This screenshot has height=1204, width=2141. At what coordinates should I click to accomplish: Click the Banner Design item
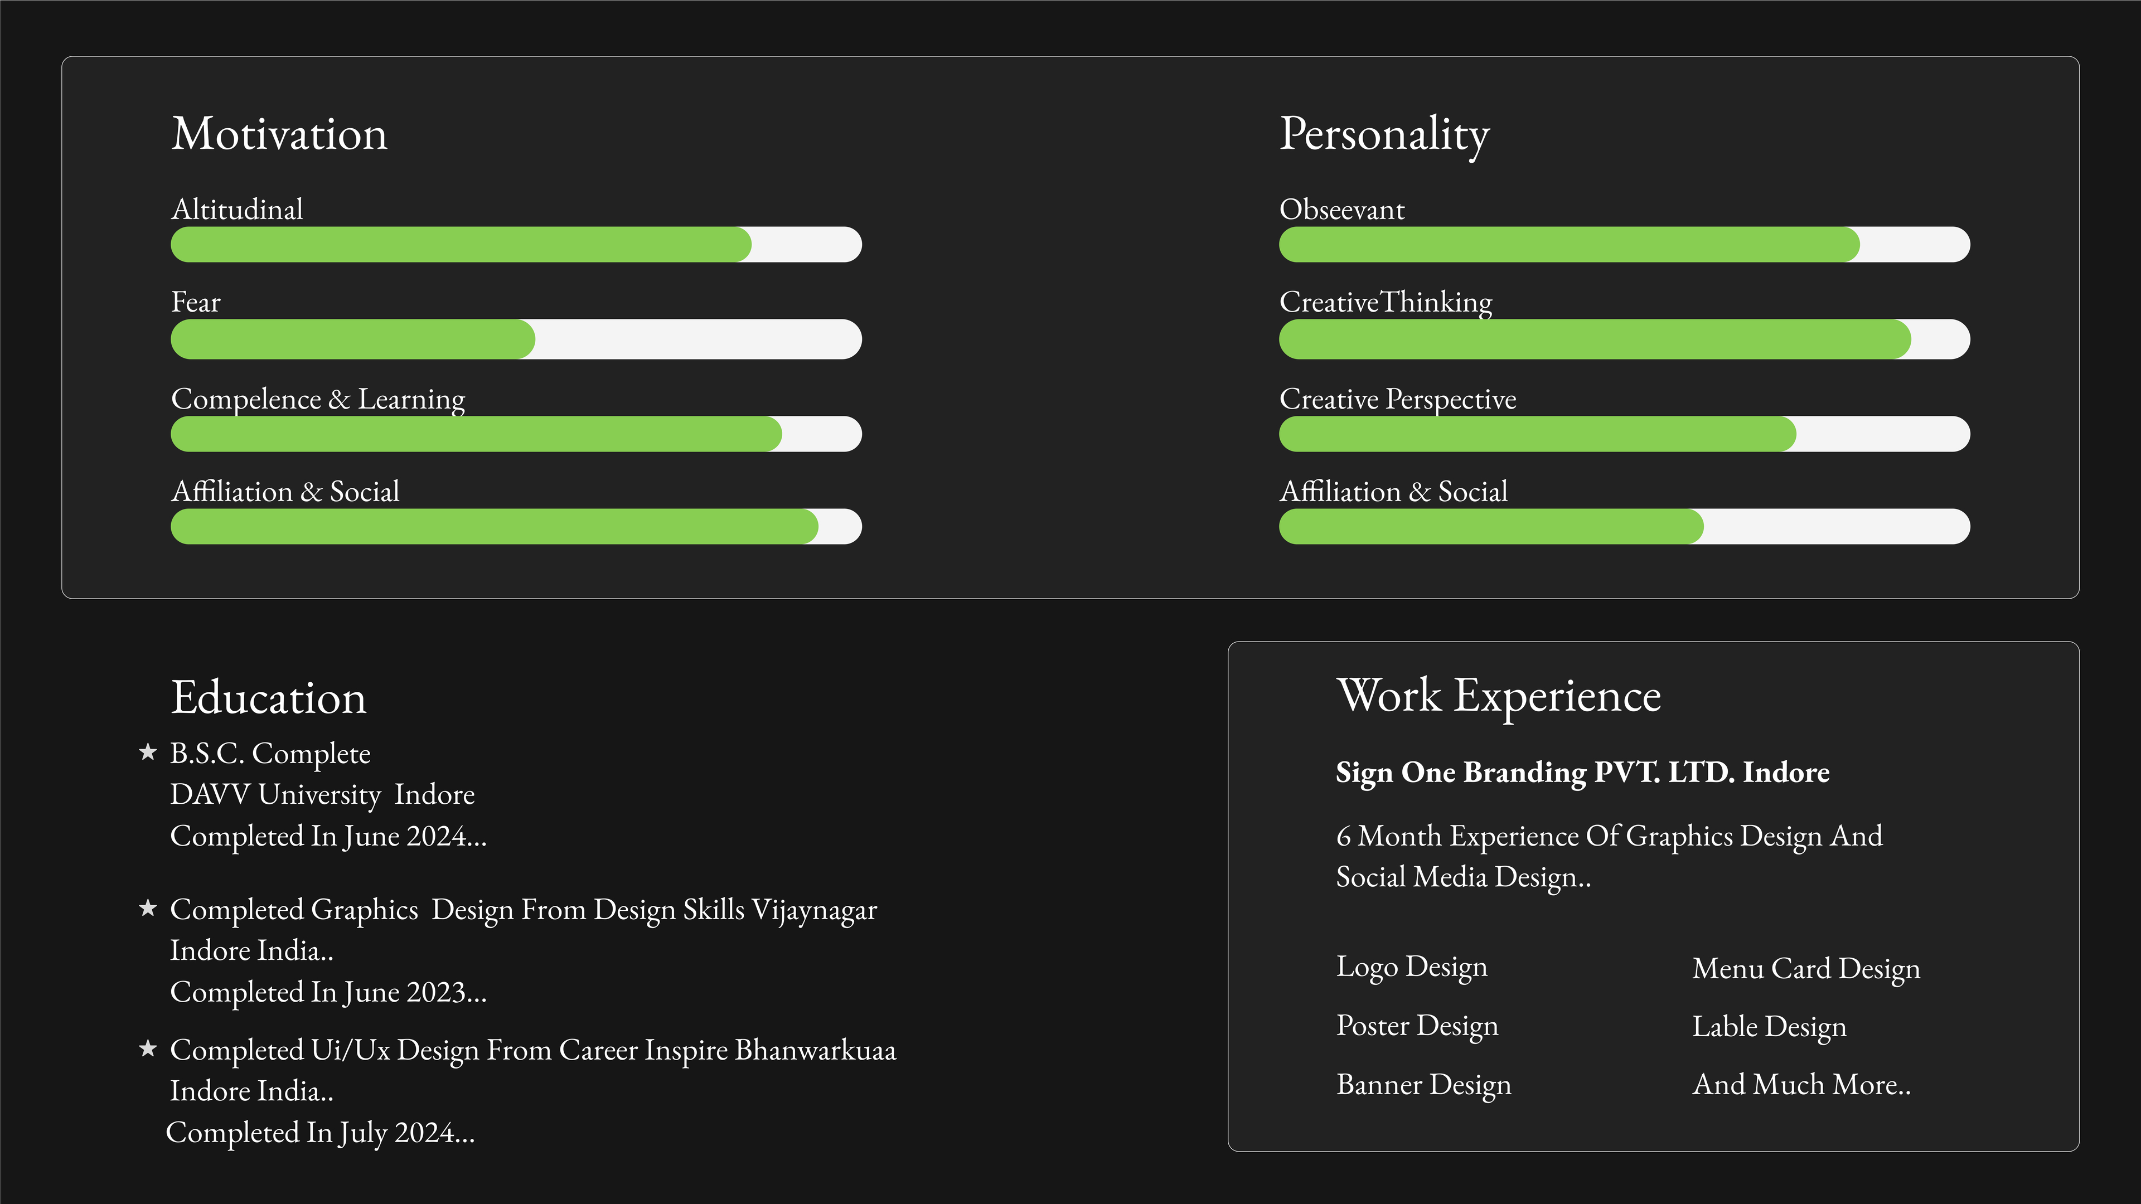pyautogui.click(x=1423, y=1084)
